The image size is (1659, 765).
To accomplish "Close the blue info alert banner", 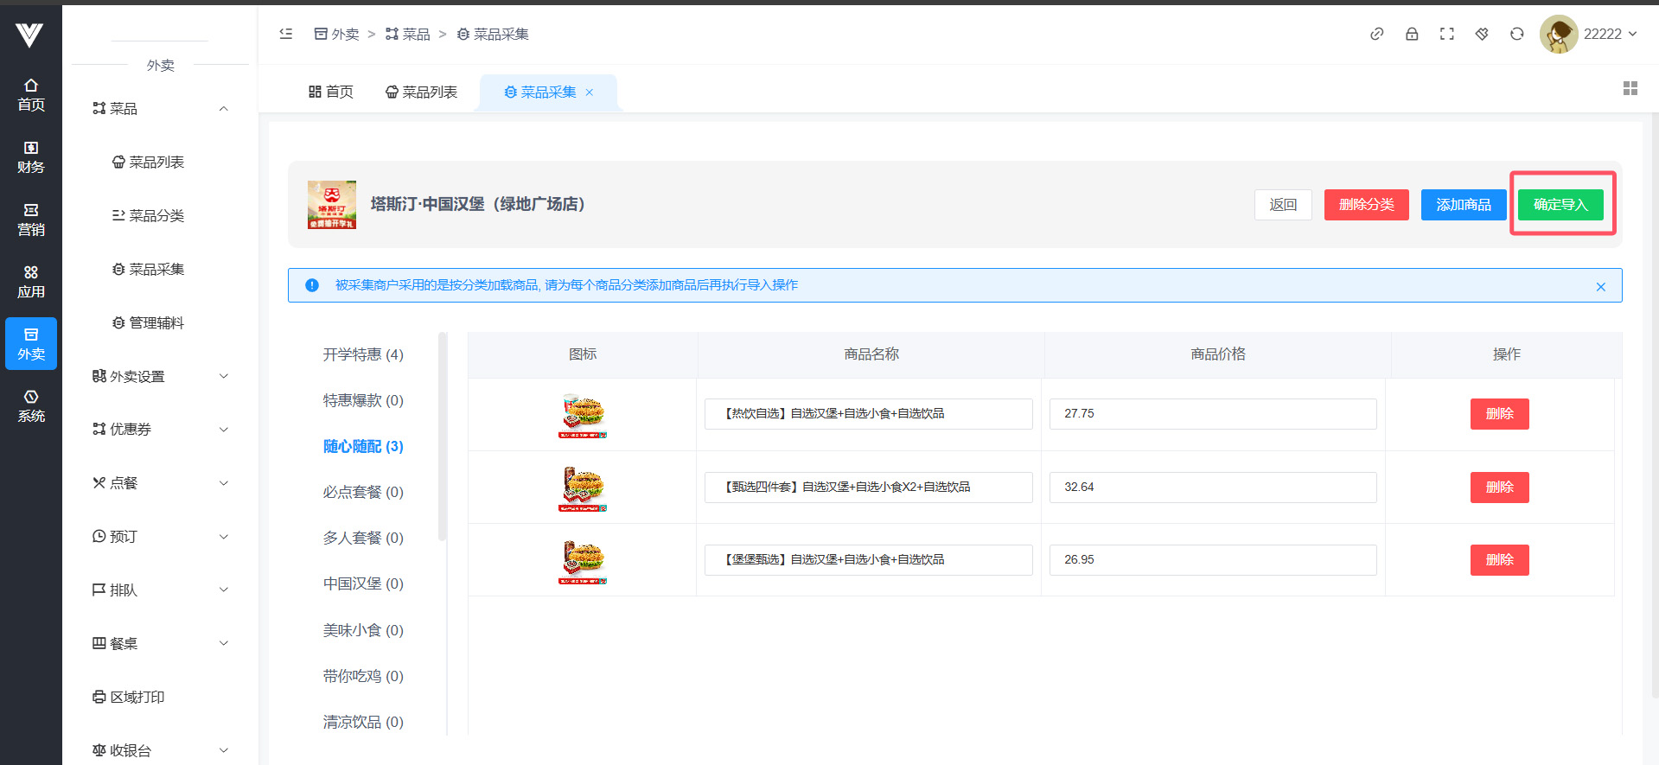I will tap(1600, 287).
